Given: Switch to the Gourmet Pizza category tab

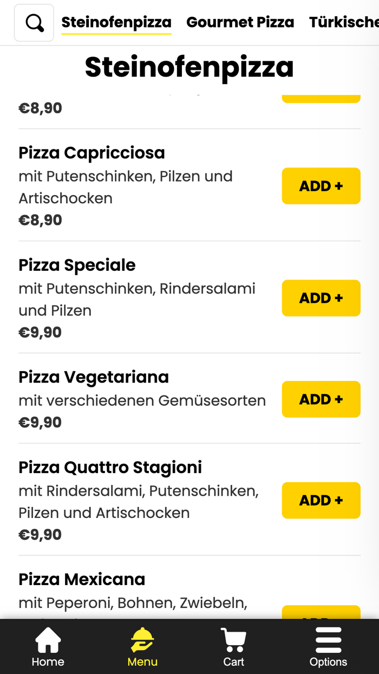Looking at the screenshot, I should click(x=240, y=22).
